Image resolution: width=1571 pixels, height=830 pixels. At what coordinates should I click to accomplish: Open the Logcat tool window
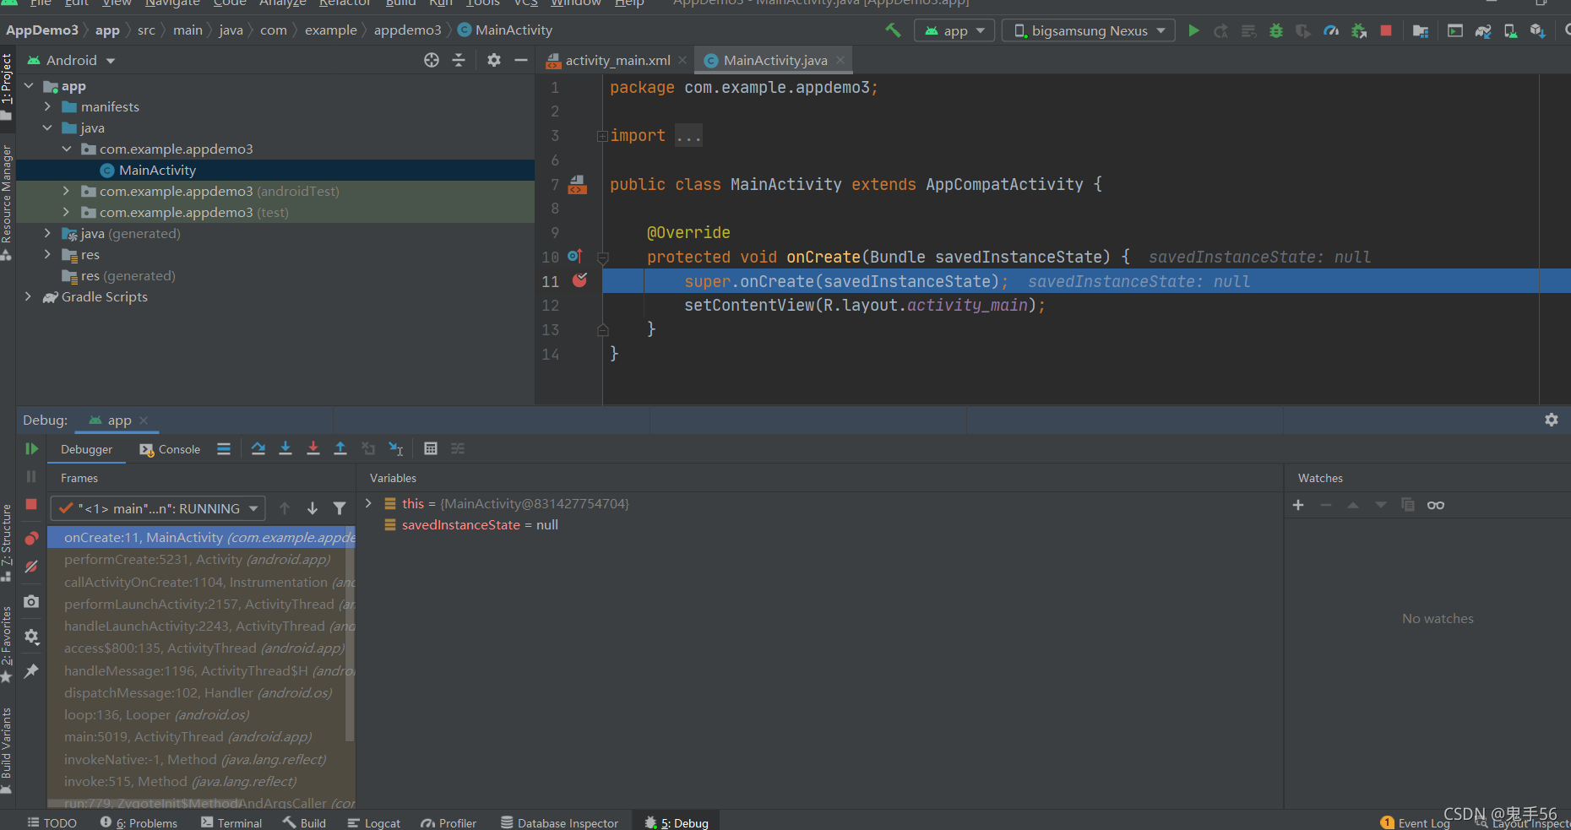click(373, 822)
